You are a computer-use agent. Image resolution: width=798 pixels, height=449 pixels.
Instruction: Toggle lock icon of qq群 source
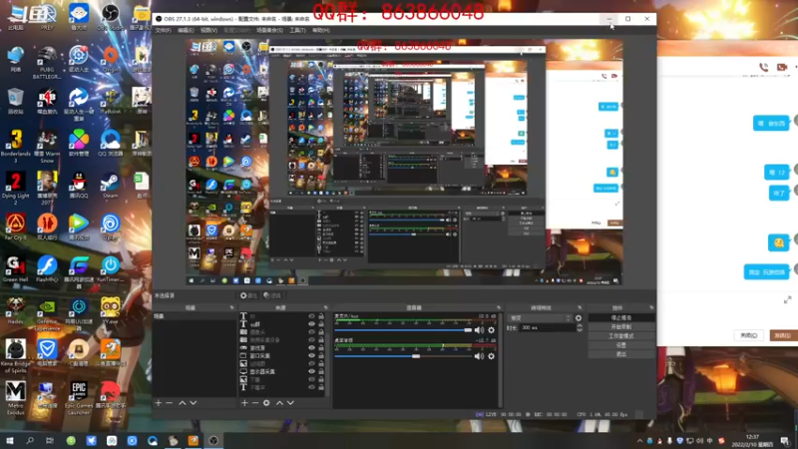click(x=321, y=323)
